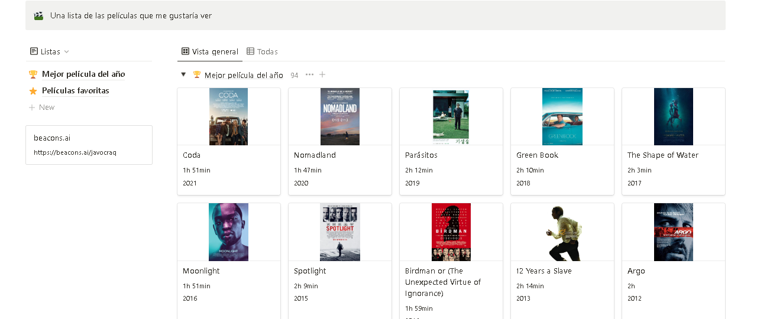The width and height of the screenshot is (757, 319).
Task: Open the beacons.ai bookmark link
Action: 89,145
